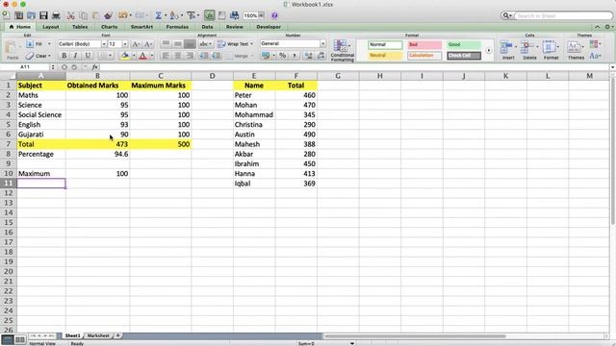Toggle the green Formula Builder fx icon
The height and width of the screenshot is (346, 616).
tap(210, 15)
